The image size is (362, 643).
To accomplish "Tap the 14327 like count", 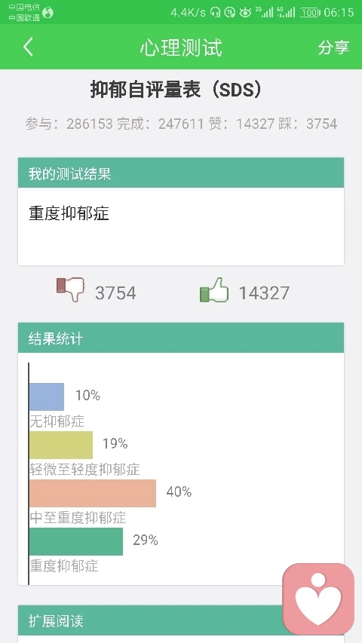I will point(264,292).
